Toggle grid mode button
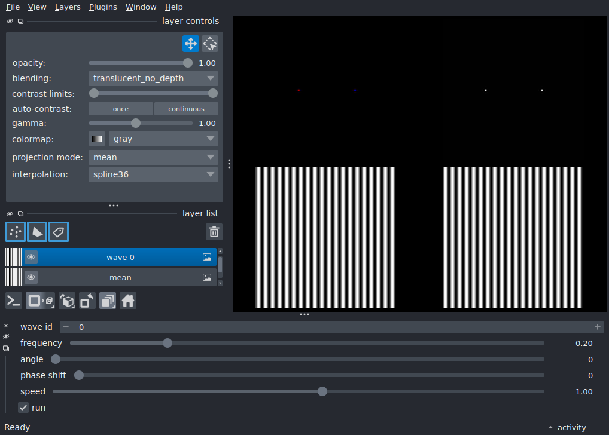 108,301
